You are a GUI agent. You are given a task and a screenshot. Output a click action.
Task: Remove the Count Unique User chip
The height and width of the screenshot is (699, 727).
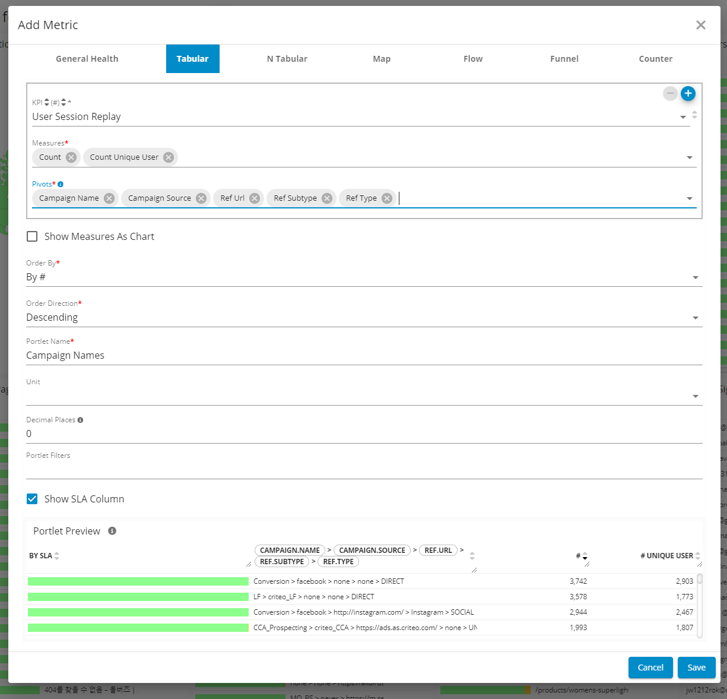point(169,157)
